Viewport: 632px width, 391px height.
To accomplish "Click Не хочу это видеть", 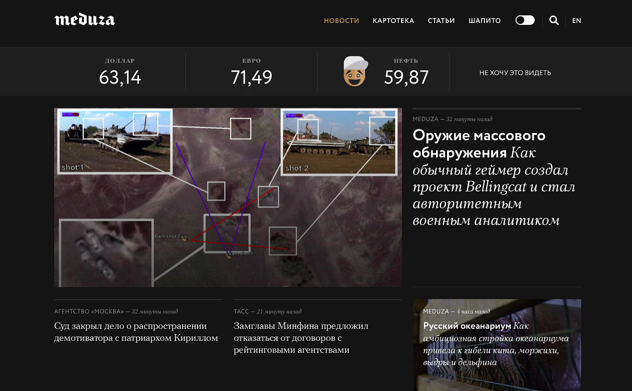I will pos(515,73).
